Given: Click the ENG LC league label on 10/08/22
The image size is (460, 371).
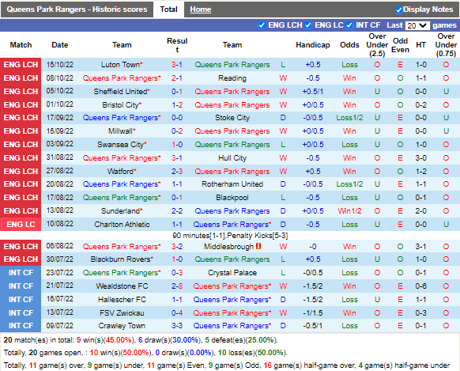Looking at the screenshot, I should (x=21, y=224).
